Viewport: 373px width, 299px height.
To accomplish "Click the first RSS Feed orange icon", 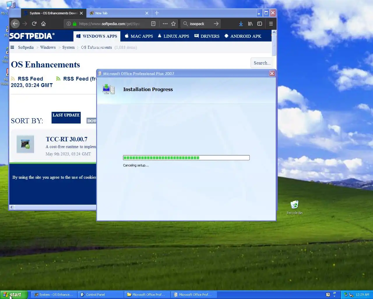I will tap(13, 79).
